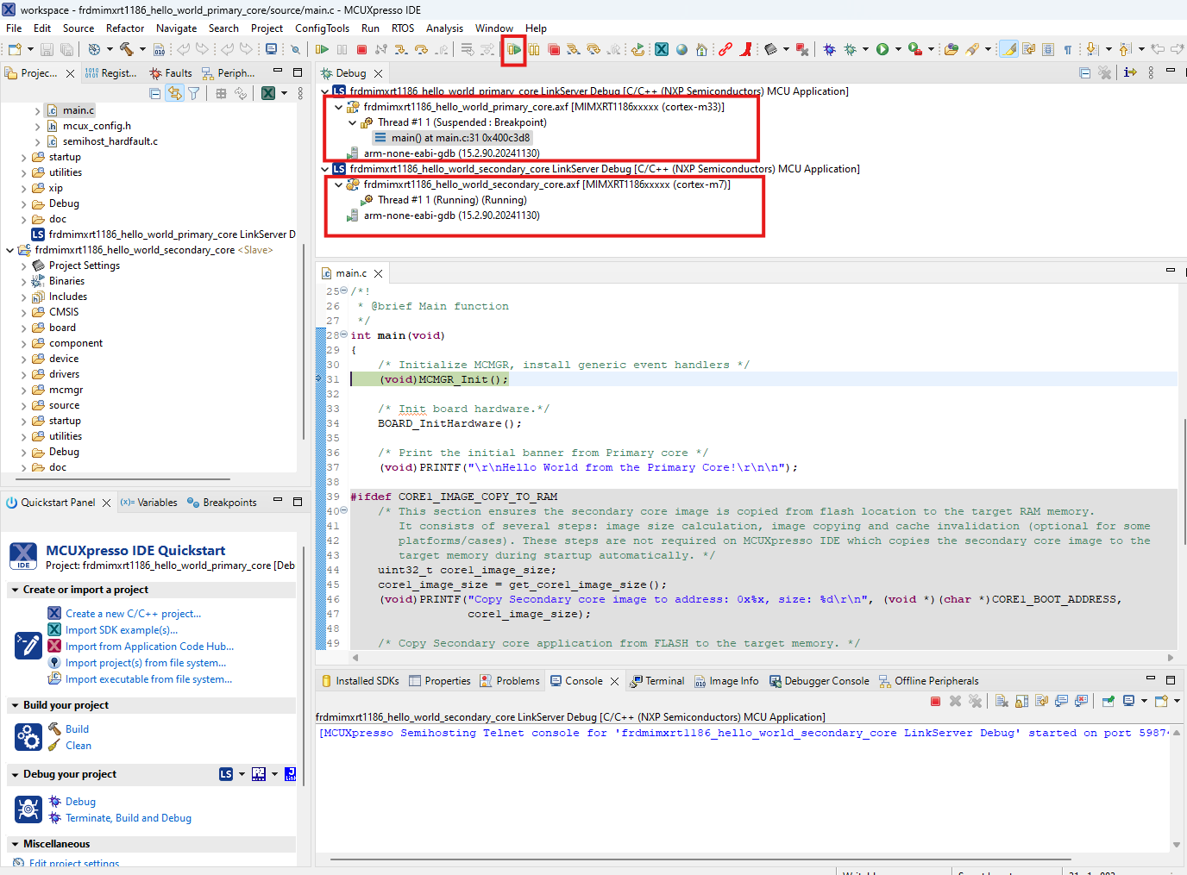Click Collapse All in the Project Explorer toolbar

click(x=155, y=93)
